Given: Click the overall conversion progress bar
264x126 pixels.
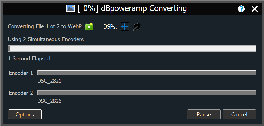Looking at the screenshot, I should pyautogui.click(x=132, y=48).
